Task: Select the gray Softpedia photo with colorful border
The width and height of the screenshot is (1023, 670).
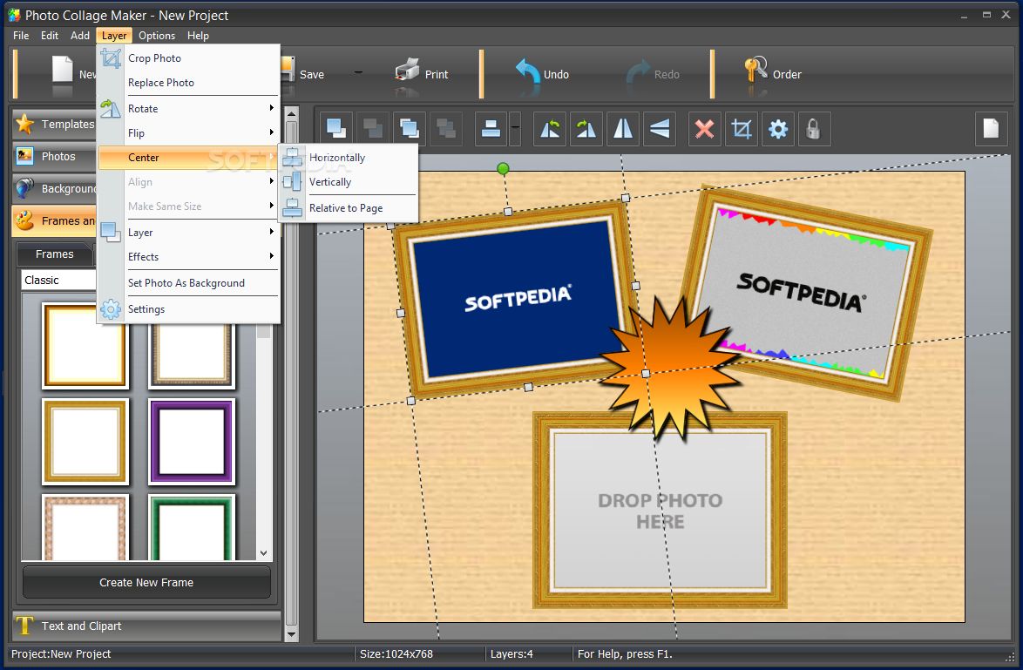Action: (807, 293)
